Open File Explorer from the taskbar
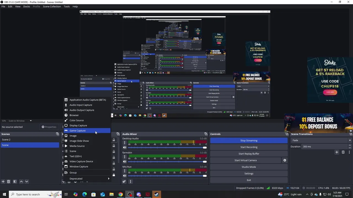The height and width of the screenshot is (198, 353). 111,194
